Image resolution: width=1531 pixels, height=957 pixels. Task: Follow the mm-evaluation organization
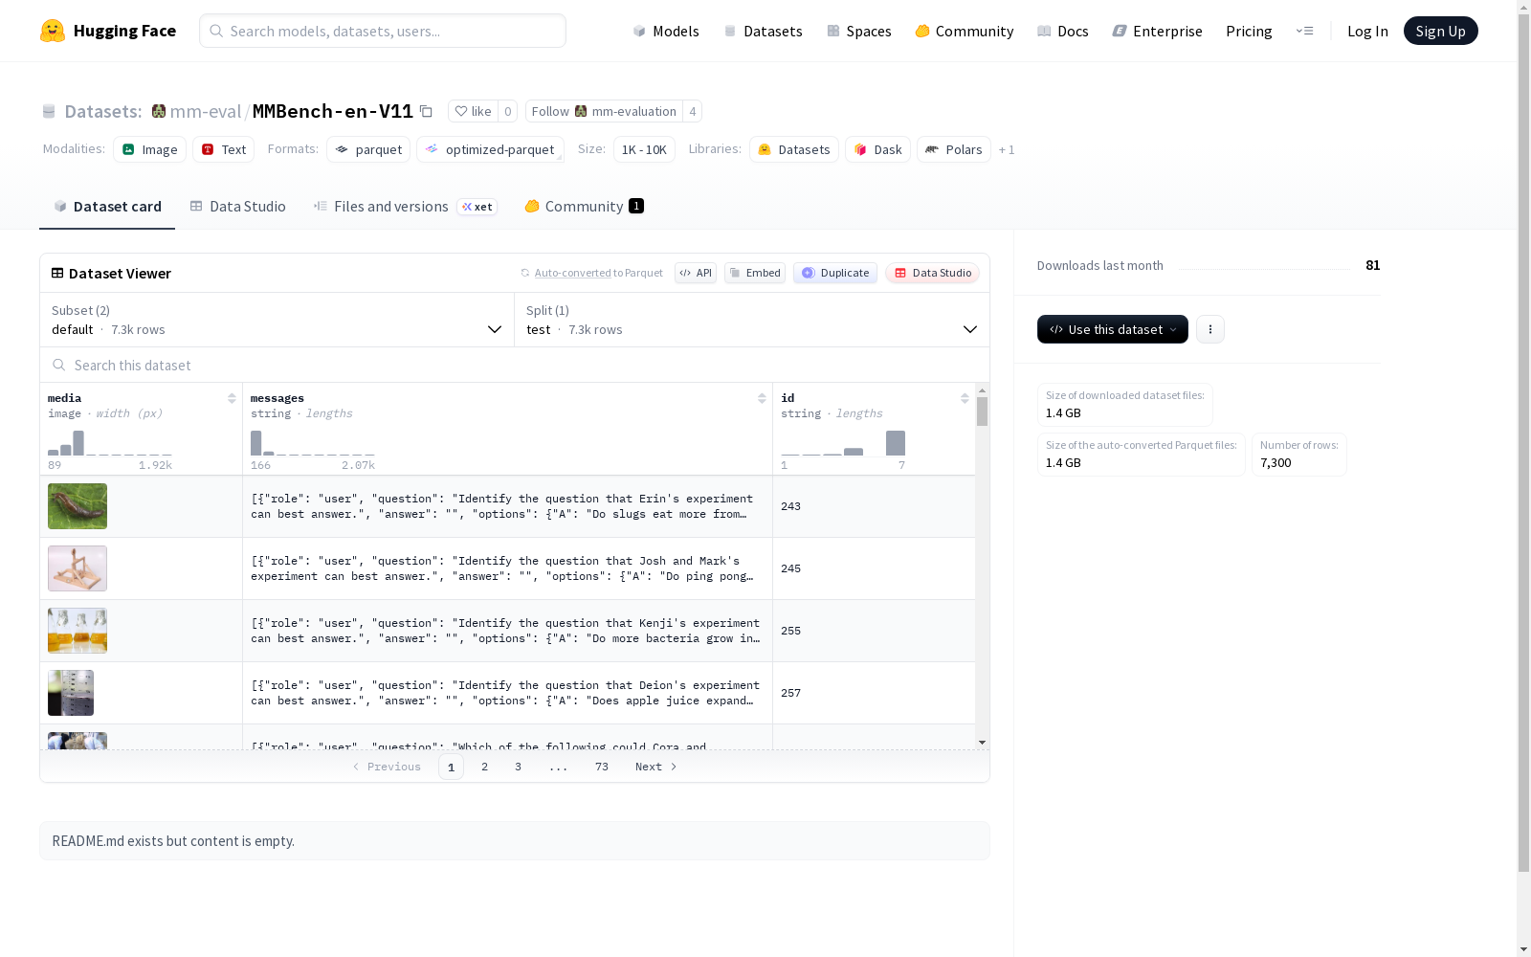pyautogui.click(x=604, y=111)
